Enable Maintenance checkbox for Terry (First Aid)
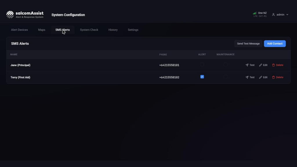Viewport: 297px width, 167px height. click(x=225, y=77)
